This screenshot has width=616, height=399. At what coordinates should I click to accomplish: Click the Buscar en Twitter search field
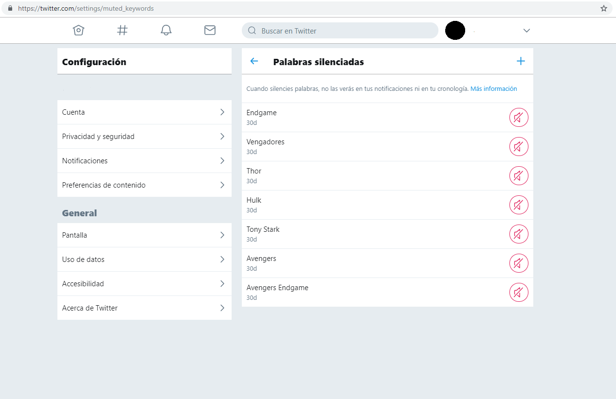coord(340,31)
